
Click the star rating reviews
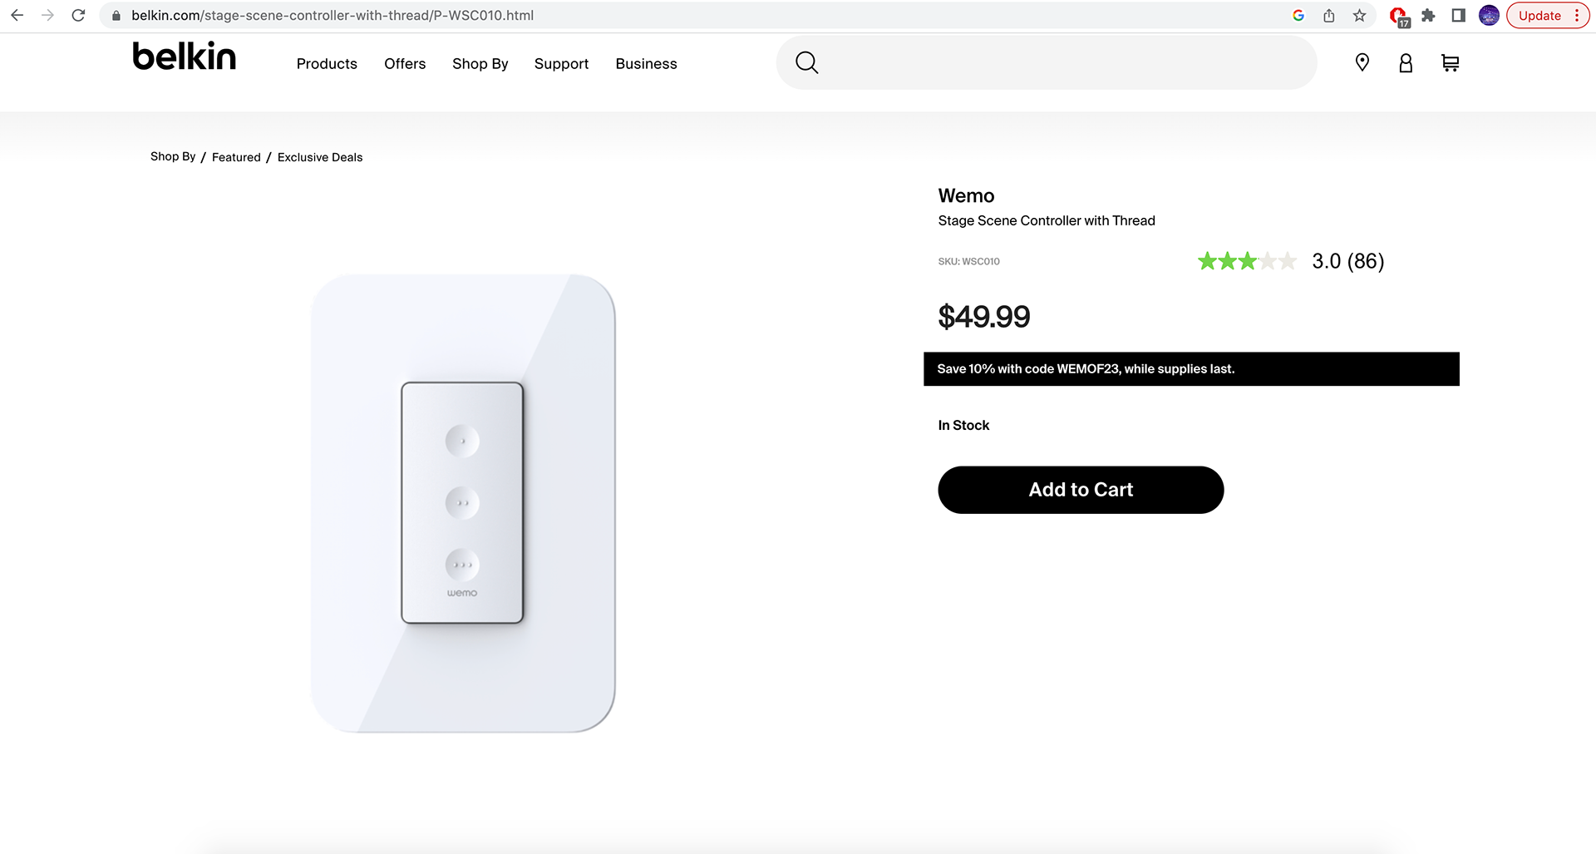click(1289, 261)
